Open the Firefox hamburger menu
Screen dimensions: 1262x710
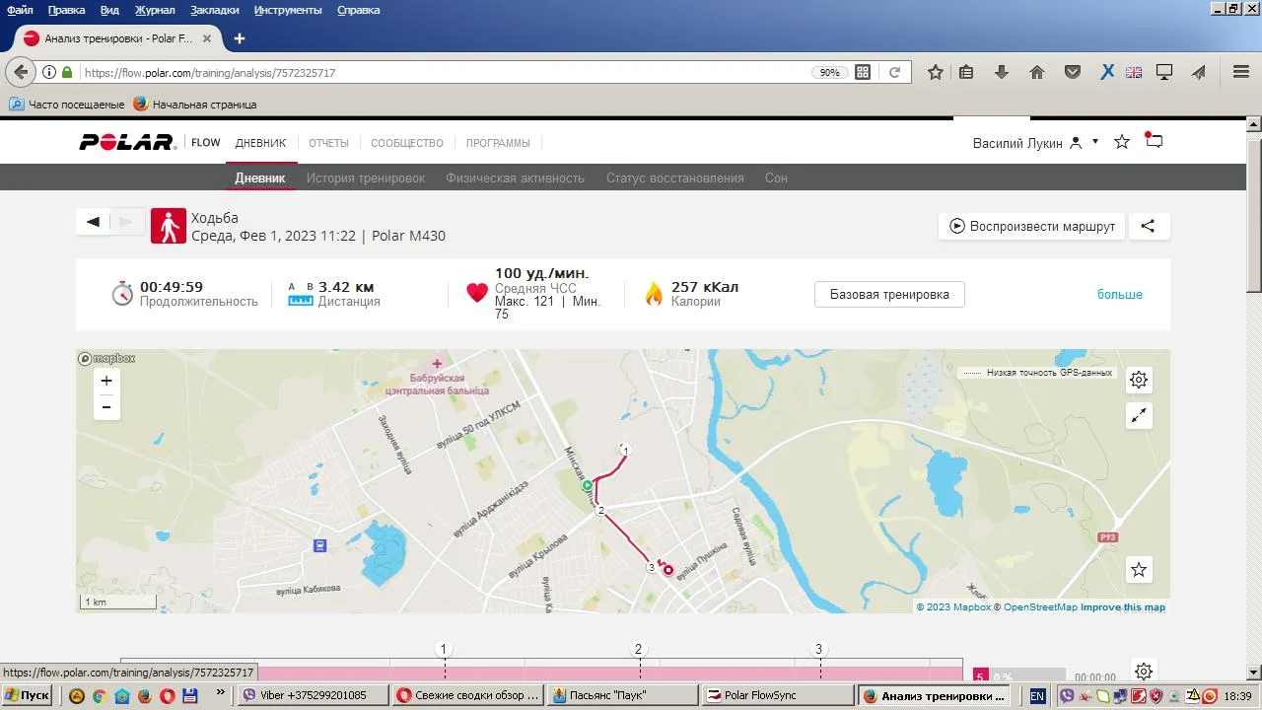click(x=1241, y=72)
